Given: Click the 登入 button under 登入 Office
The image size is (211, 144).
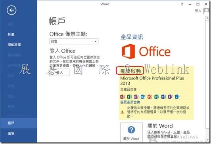Looking at the screenshot, I should pyautogui.click(x=59, y=73).
